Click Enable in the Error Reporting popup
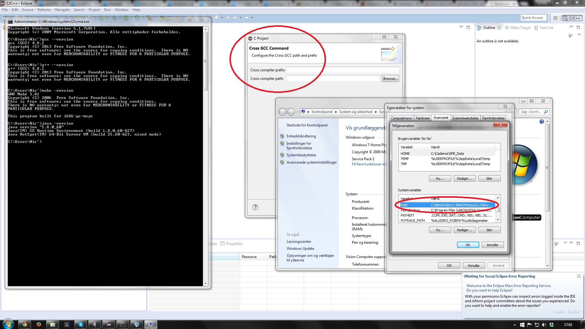The width and height of the screenshot is (585, 329). click(559, 312)
